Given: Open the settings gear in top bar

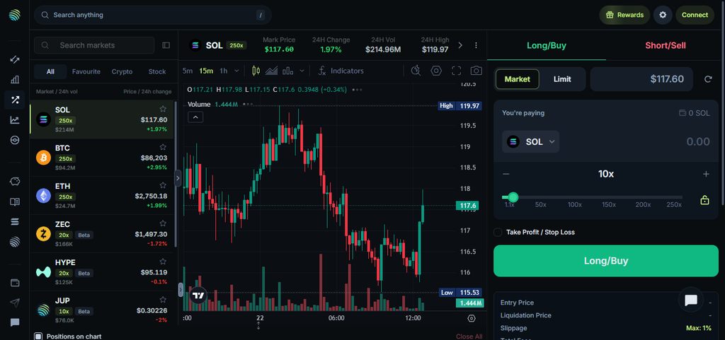Looking at the screenshot, I should point(663,16).
